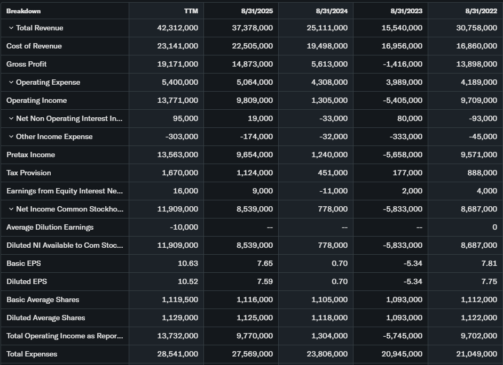
Task: Click the Cost of Revenue row label
Action: click(34, 46)
